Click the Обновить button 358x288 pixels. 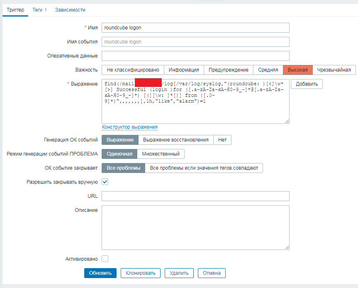(x=100, y=273)
